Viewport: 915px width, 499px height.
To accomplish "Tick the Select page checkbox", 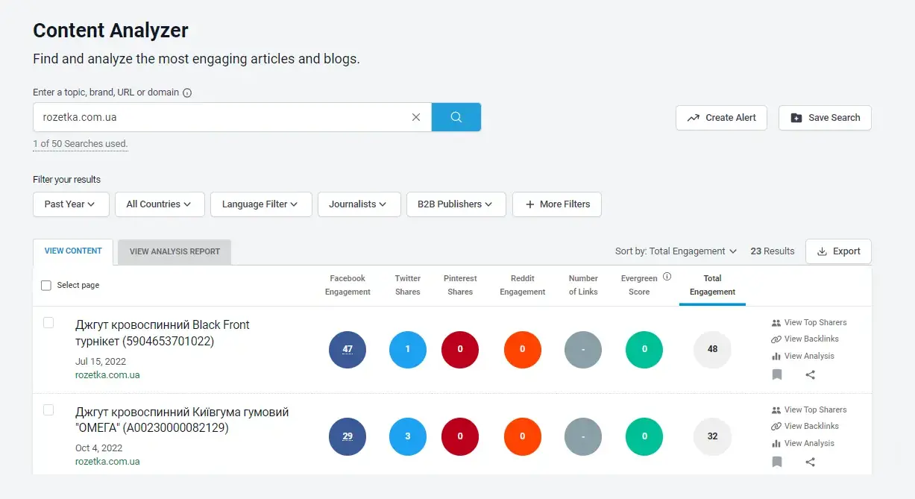I will click(46, 285).
